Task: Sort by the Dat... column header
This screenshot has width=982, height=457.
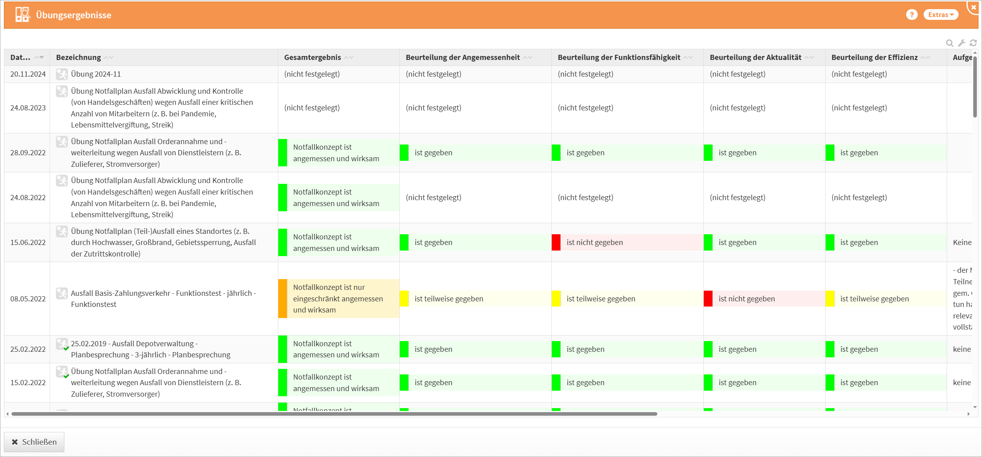Action: 21,58
